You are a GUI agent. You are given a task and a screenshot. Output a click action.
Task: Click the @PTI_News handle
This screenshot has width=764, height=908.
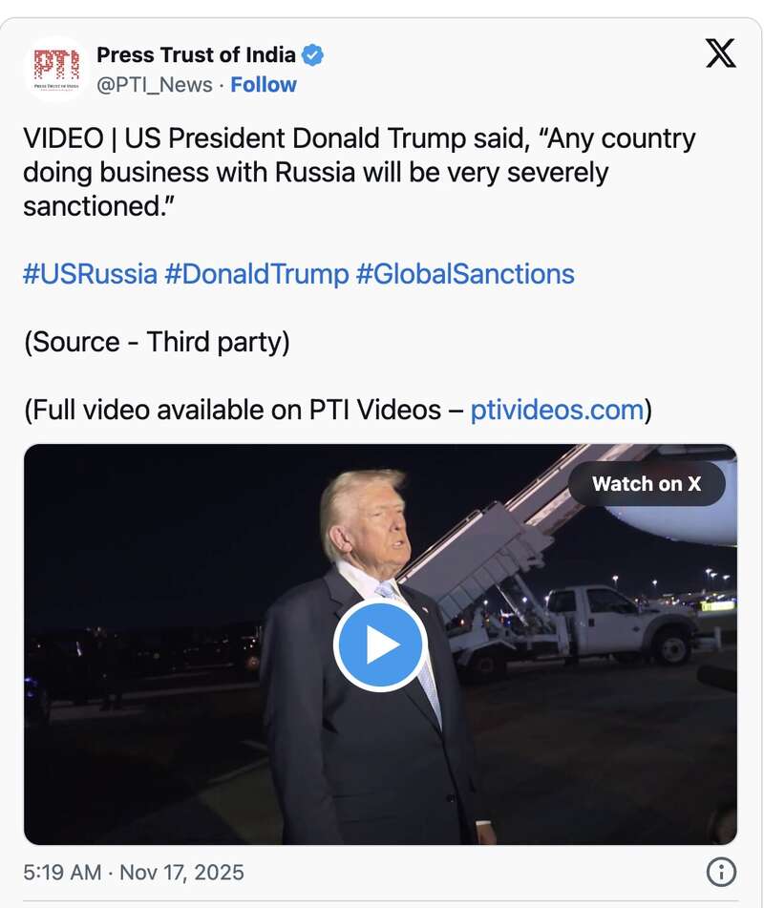point(155,85)
